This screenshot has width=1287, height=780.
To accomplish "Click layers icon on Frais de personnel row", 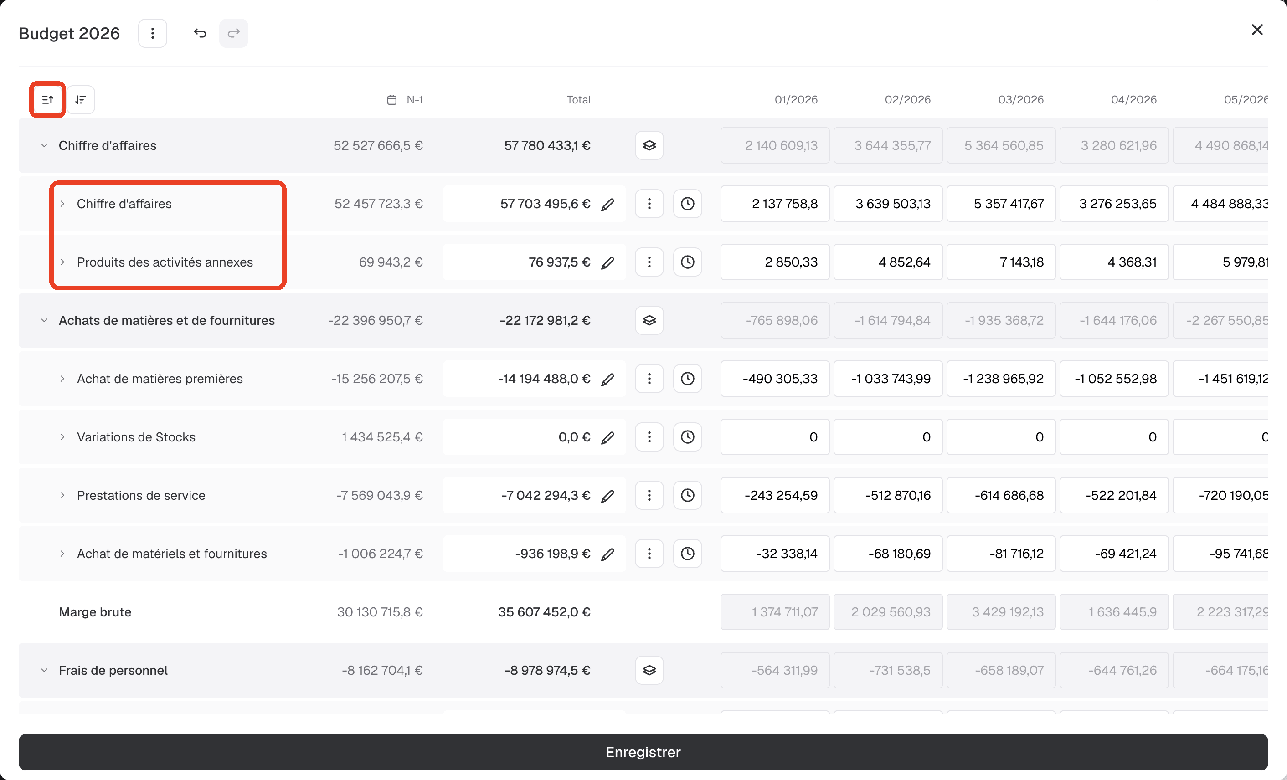I will click(x=649, y=670).
